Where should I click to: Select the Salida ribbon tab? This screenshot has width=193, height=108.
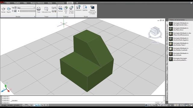coord(70,3)
